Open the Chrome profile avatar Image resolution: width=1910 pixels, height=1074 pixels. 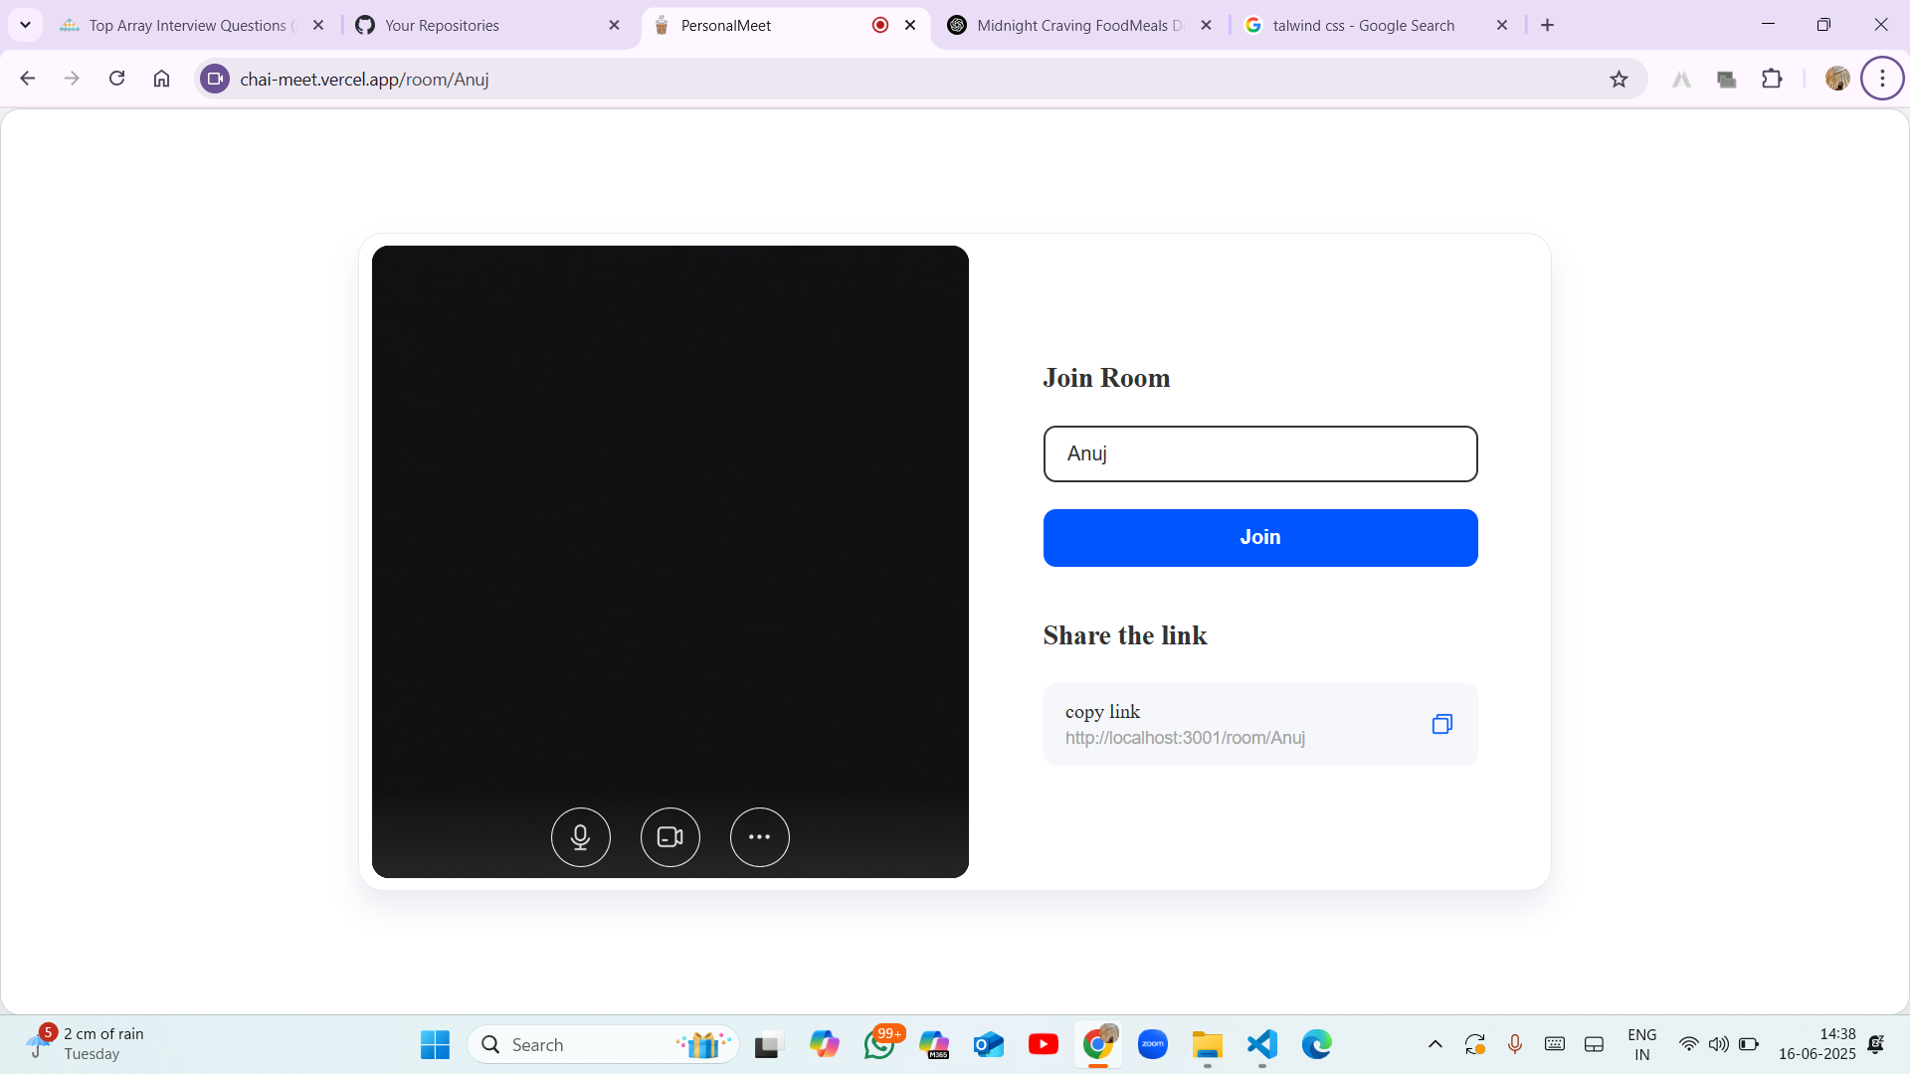coord(1837,79)
